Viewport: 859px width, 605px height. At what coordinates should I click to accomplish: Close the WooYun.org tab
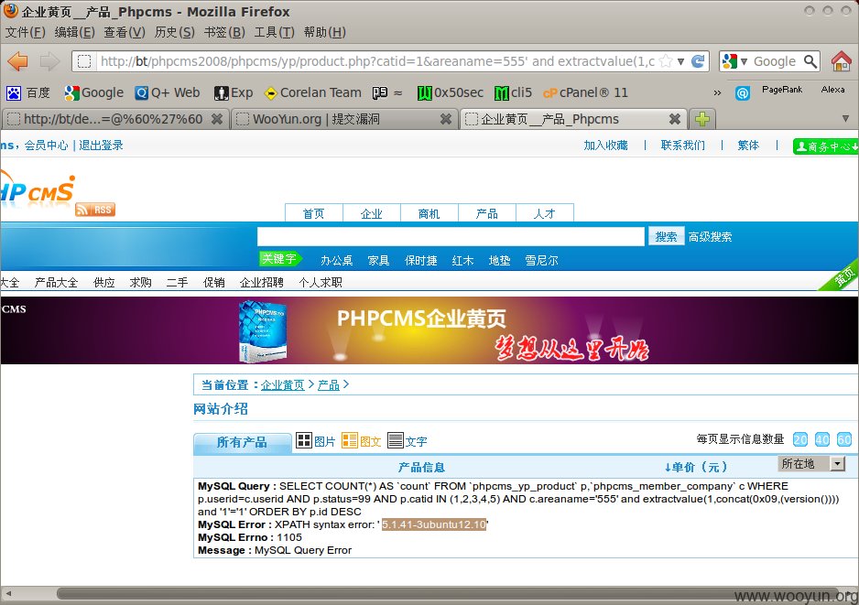click(x=446, y=119)
